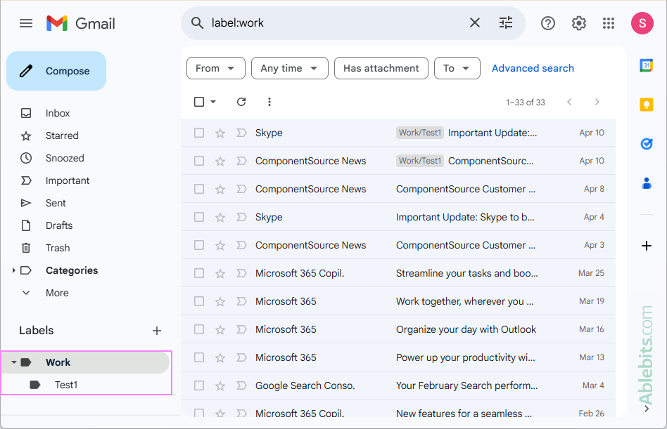Go to older messages arrow

click(597, 102)
